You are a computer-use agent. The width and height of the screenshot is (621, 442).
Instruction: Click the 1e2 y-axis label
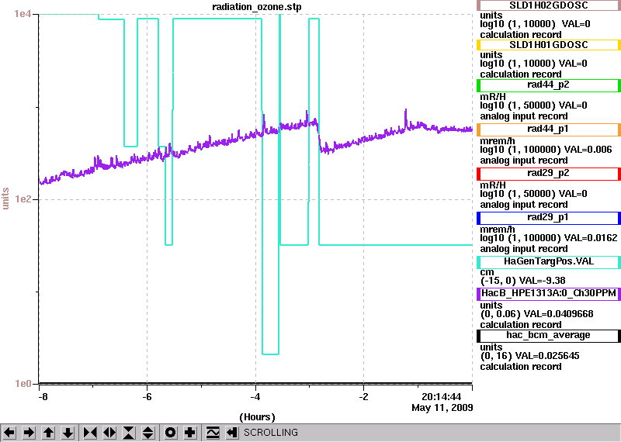coord(23,199)
